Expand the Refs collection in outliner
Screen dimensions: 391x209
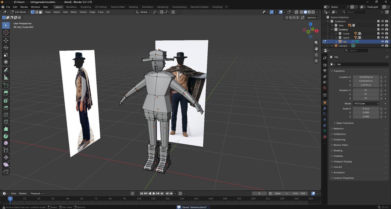coord(332,25)
